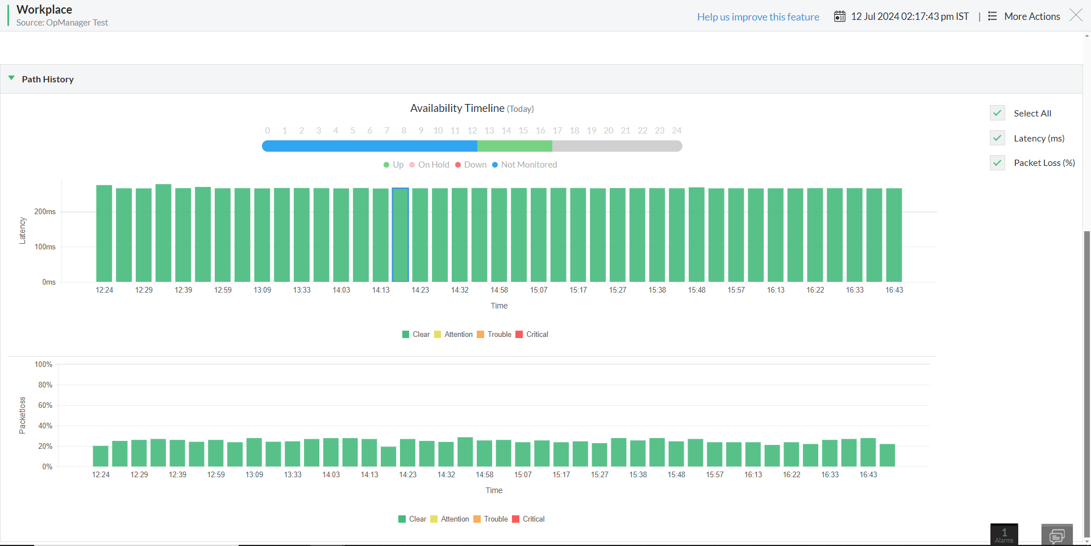
Task: Disable the Latency (ms) checkbox
Action: 997,138
